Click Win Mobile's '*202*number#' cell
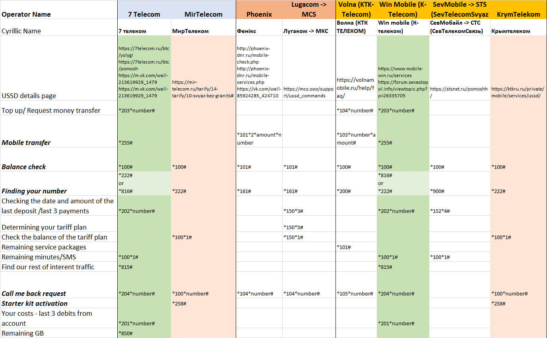 coord(403,206)
